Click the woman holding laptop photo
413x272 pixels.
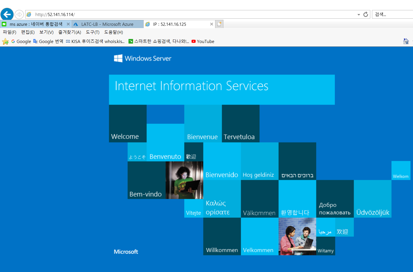pyautogui.click(x=184, y=180)
